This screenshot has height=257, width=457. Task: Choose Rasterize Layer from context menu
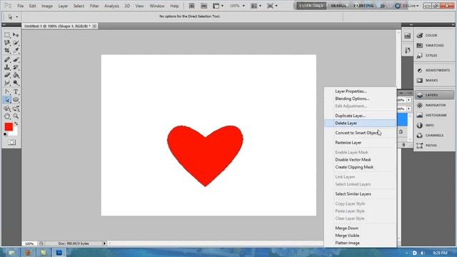pyautogui.click(x=360, y=143)
